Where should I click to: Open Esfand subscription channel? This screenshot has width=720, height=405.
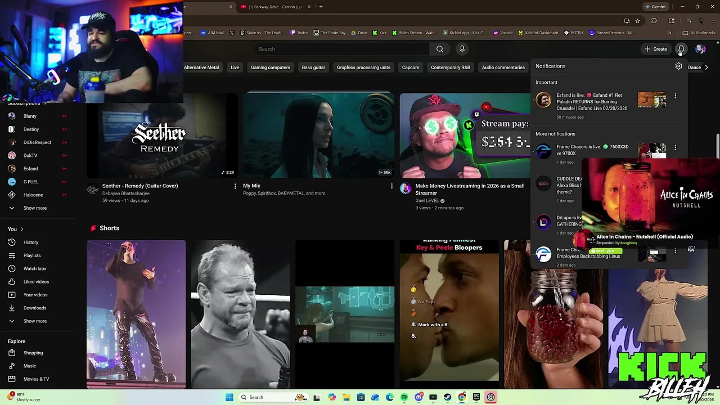click(x=37, y=169)
